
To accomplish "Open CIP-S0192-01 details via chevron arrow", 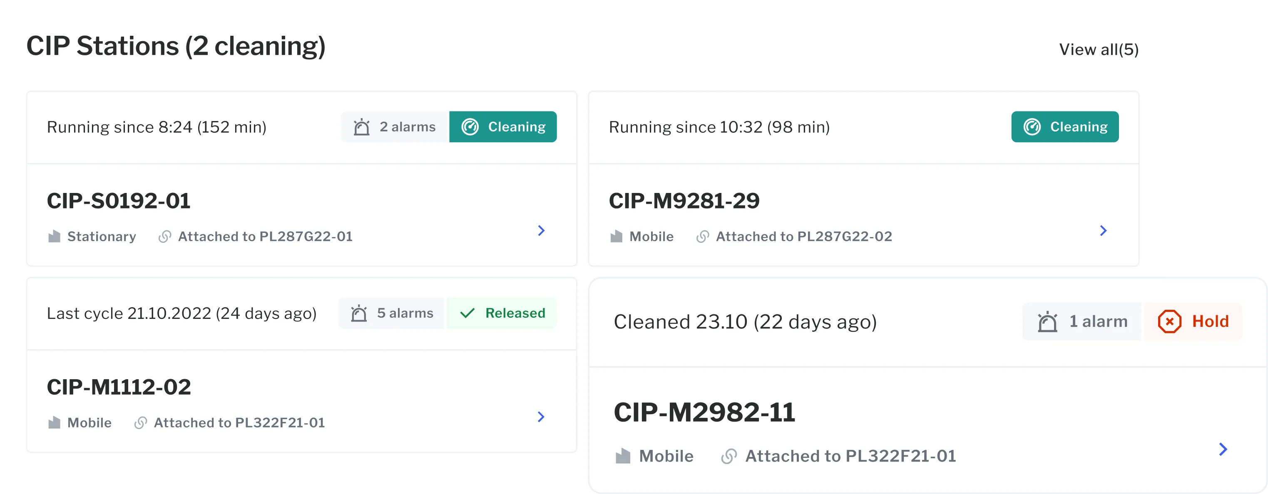I will tap(541, 230).
